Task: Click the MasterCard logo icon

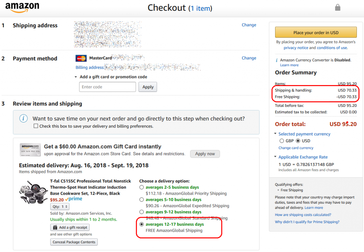Action: click(x=81, y=58)
